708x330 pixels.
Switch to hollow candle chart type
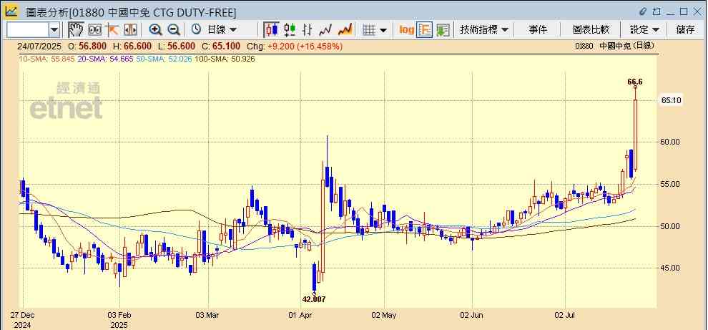click(x=290, y=30)
